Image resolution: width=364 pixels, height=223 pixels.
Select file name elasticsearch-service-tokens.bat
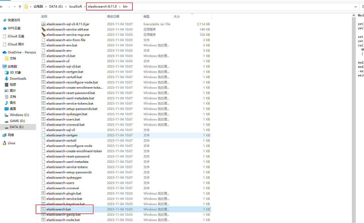point(70,104)
